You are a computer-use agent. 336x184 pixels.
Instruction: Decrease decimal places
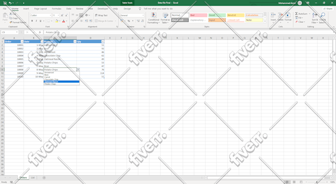[142, 21]
